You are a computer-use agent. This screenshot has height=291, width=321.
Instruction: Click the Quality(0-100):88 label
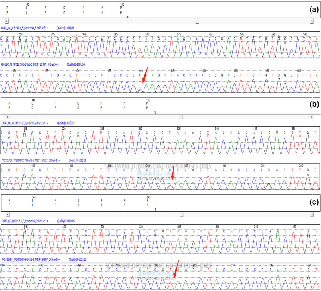[65, 28]
